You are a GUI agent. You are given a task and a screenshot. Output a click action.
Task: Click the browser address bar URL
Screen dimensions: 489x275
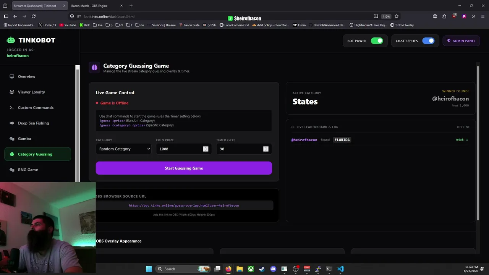click(x=109, y=16)
